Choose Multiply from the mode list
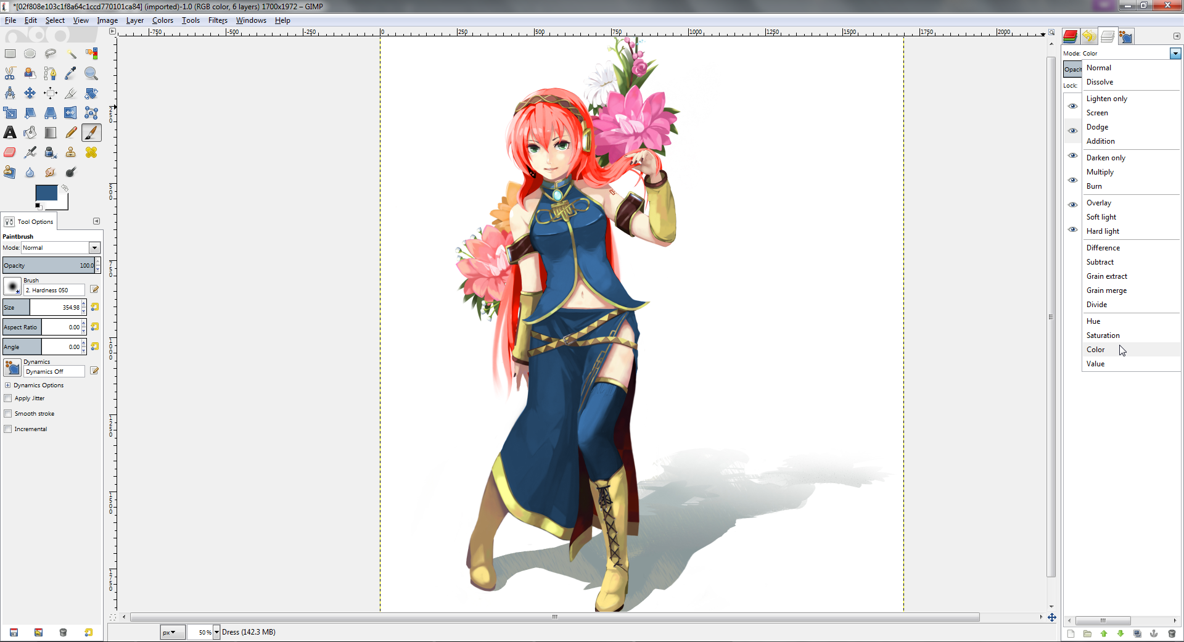Viewport: 1184px width, 642px height. point(1132,172)
